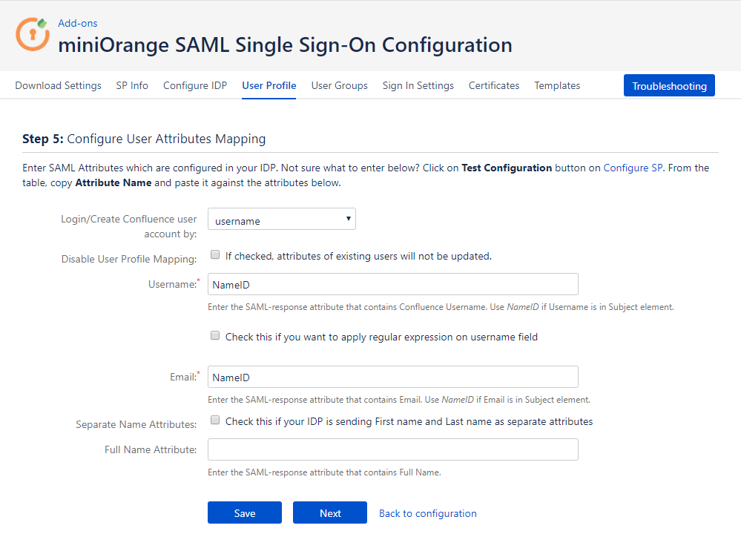Image resolution: width=741 pixels, height=534 pixels.
Task: Click the Troubleshooting button
Action: pyautogui.click(x=669, y=85)
